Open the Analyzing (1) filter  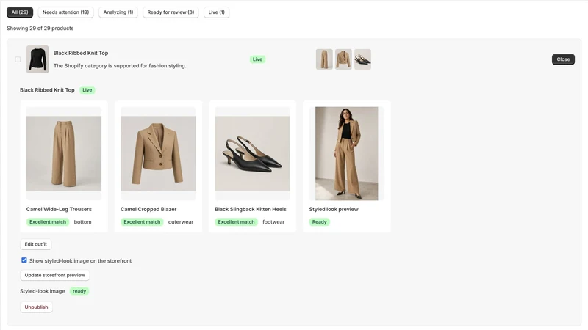[118, 12]
